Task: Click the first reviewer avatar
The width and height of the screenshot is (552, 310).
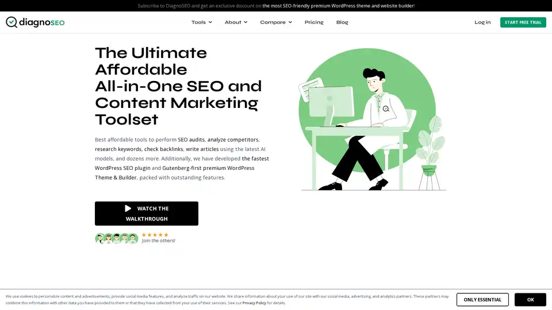Action: click(99, 239)
